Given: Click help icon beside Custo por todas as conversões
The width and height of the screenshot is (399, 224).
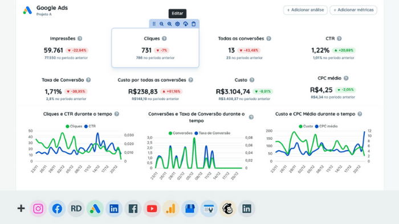Looking at the screenshot, I should click(190, 80).
